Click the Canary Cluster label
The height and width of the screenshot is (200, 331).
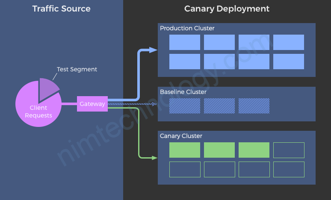[181, 136]
